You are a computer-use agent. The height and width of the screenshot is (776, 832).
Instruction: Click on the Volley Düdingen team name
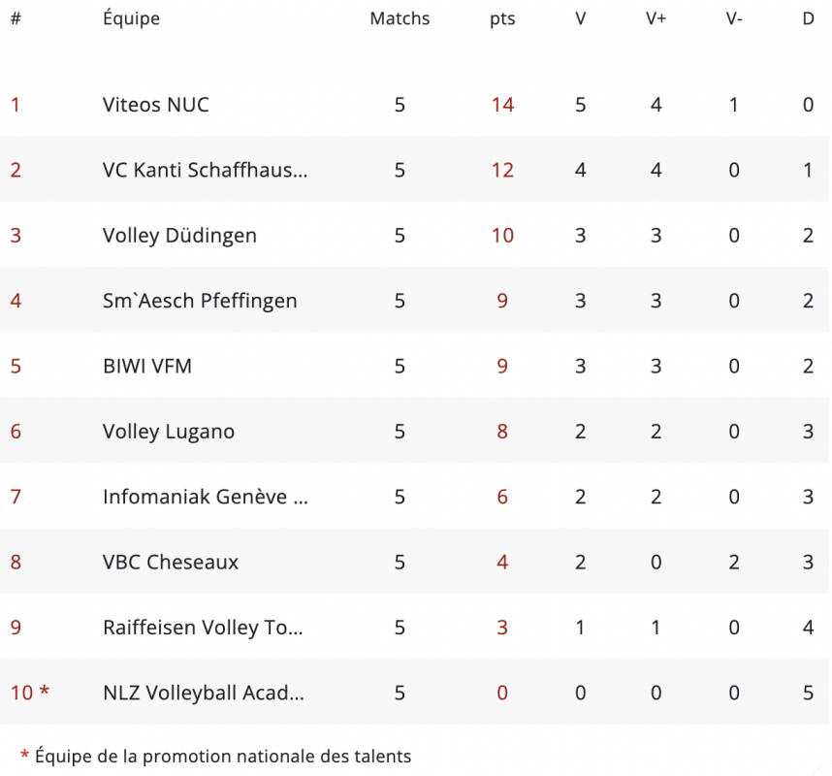point(179,236)
